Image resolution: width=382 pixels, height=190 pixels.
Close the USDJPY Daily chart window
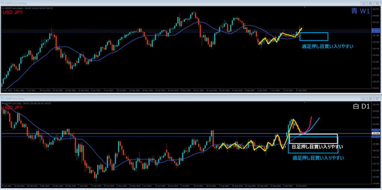pyautogui.click(x=377, y=98)
